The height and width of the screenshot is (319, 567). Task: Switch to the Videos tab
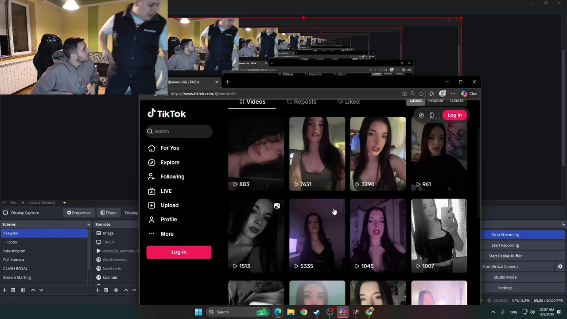(x=252, y=102)
